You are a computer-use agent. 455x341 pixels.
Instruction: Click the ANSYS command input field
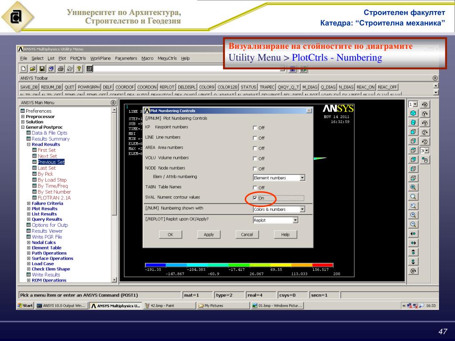click(189, 69)
